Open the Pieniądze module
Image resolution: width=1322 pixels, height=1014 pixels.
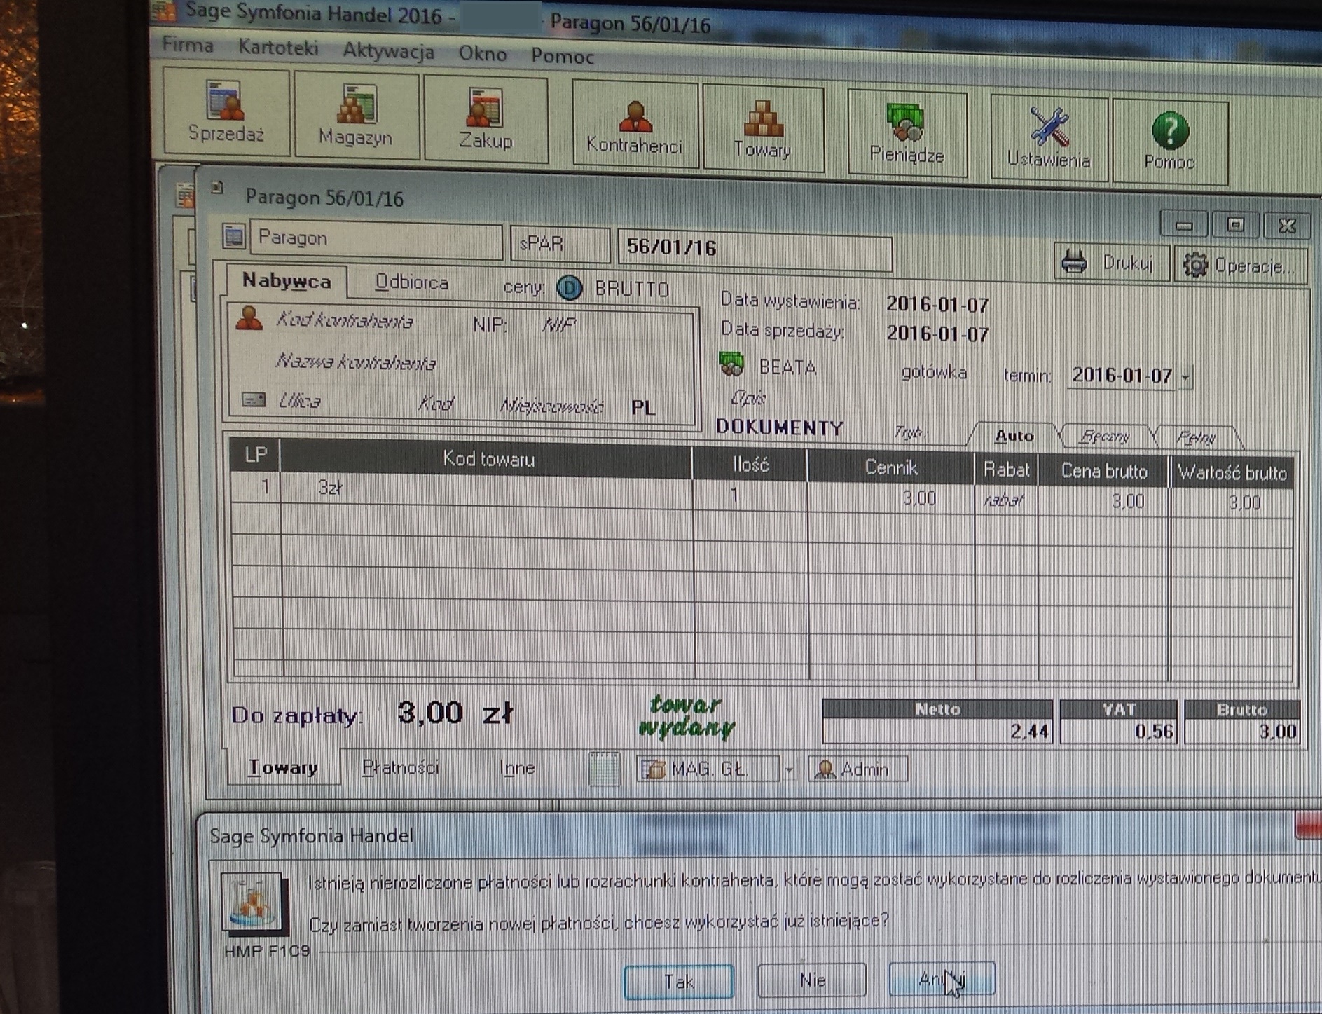coord(907,133)
